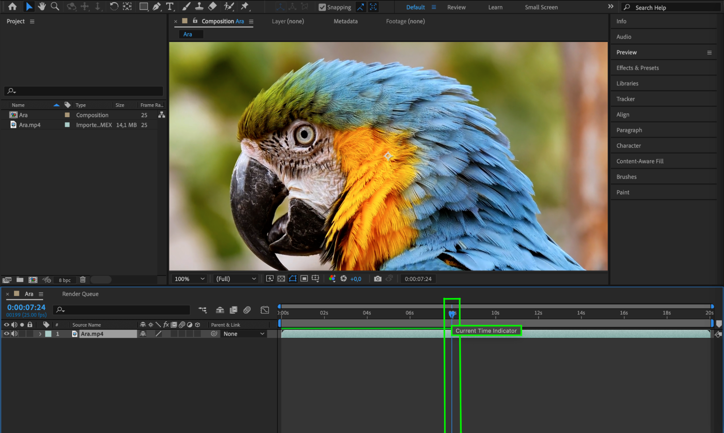The image size is (724, 433).
Task: Mute audio of Ara.mp4 layer
Action: (14, 334)
